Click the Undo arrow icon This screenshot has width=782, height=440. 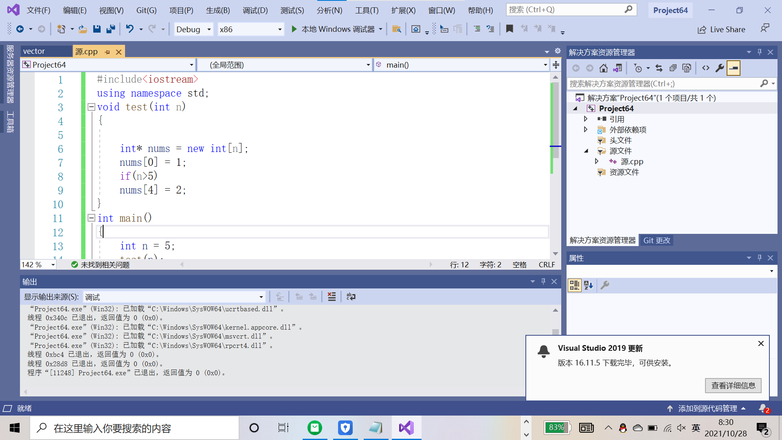(130, 29)
